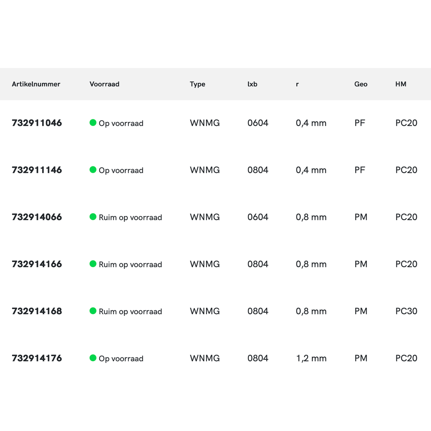431x431 pixels.
Task: Open article number 732911046
Action: pos(37,123)
